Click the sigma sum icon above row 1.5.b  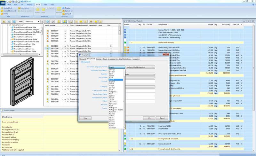click(x=125, y=146)
